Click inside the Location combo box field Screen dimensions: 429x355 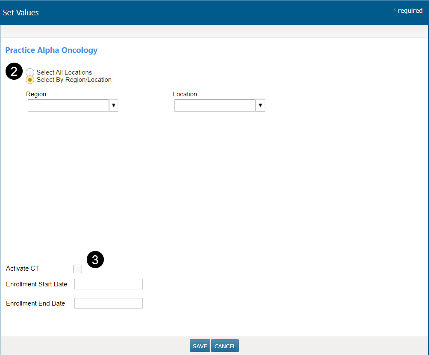215,106
